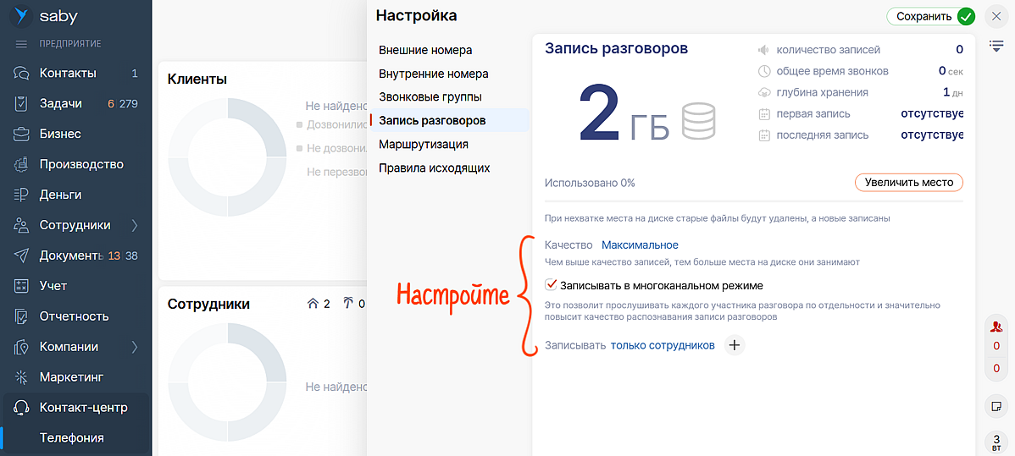Click the sticky note icon in right panel
This screenshot has width=1015, height=456.
pos(996,407)
